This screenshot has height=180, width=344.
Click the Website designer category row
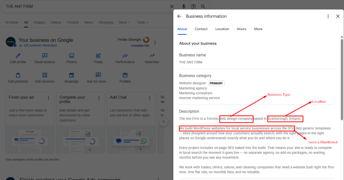click(202, 83)
